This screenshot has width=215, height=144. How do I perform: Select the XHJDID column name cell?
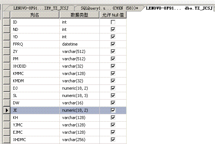35,66
